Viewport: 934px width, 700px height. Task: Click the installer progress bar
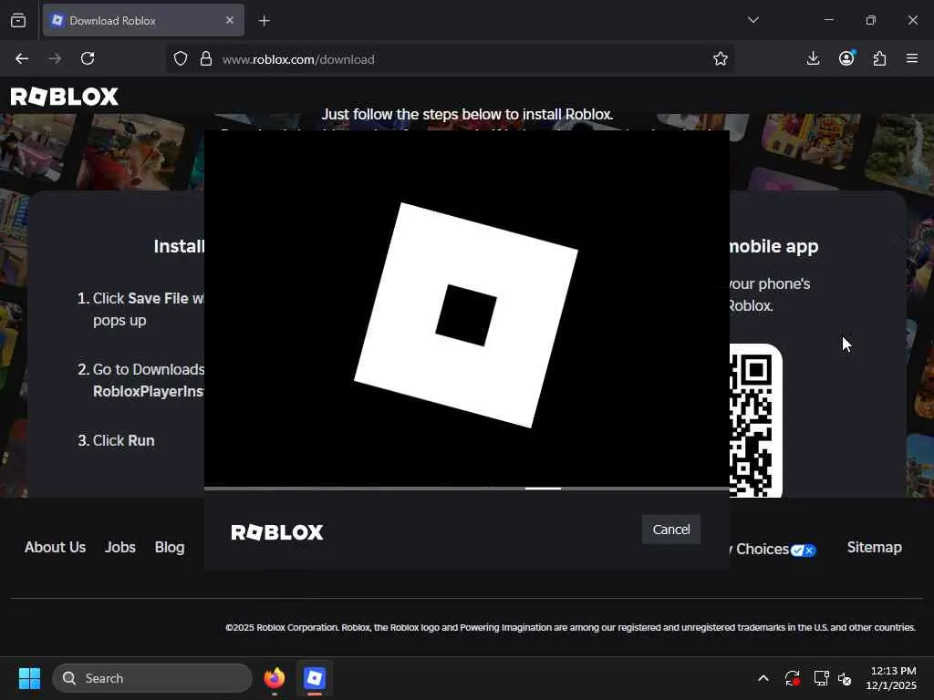tap(466, 489)
